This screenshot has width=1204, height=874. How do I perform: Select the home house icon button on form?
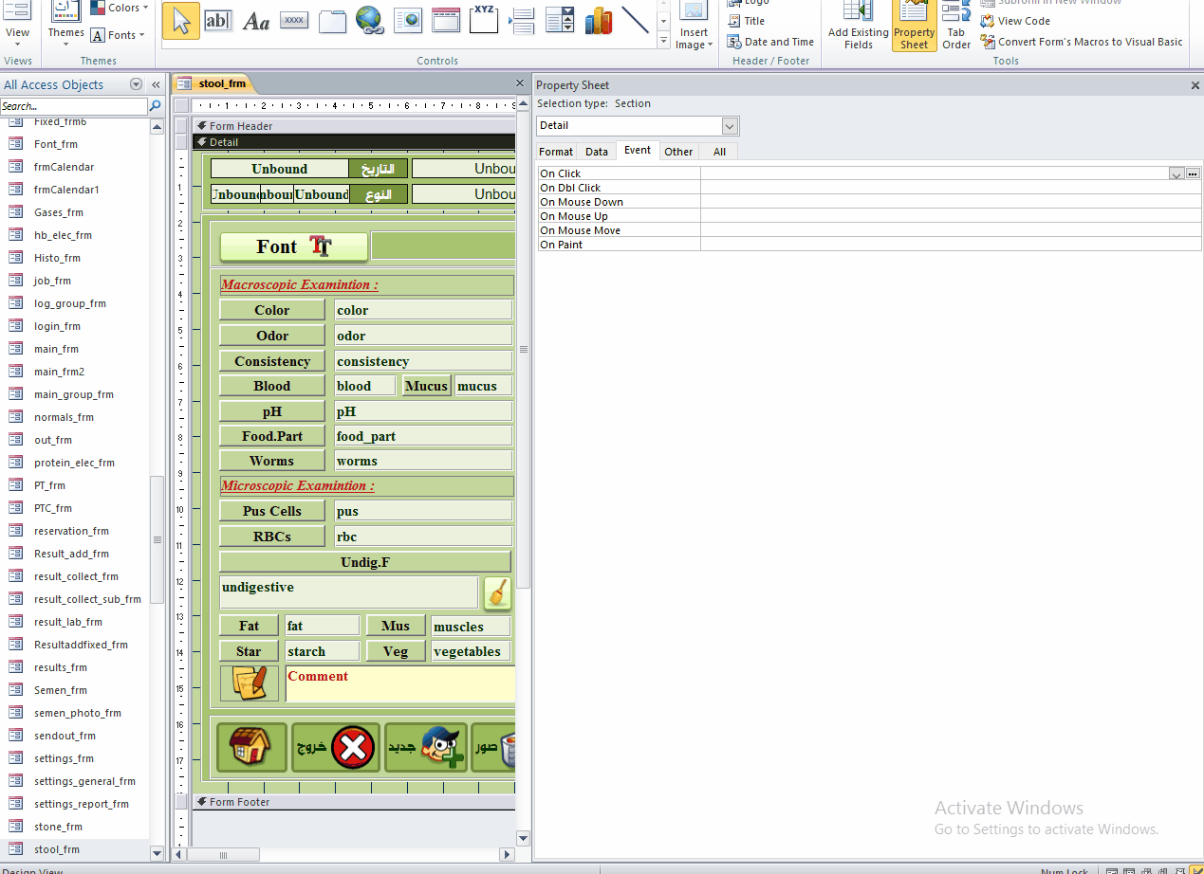tap(251, 748)
